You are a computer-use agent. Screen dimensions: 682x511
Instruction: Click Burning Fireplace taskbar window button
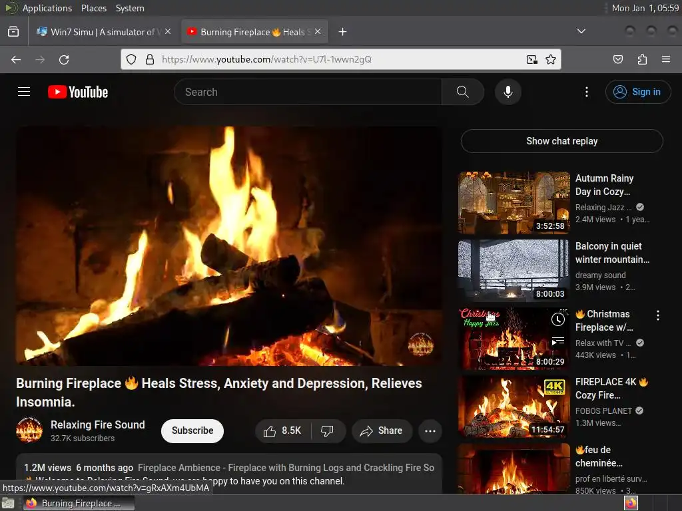pyautogui.click(x=79, y=503)
